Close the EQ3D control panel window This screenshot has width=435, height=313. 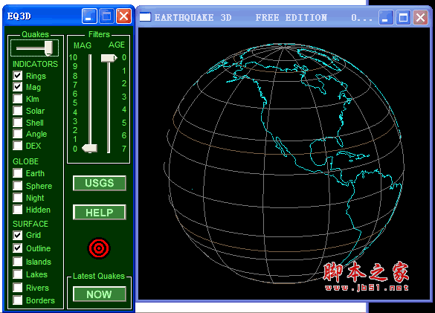(x=123, y=16)
